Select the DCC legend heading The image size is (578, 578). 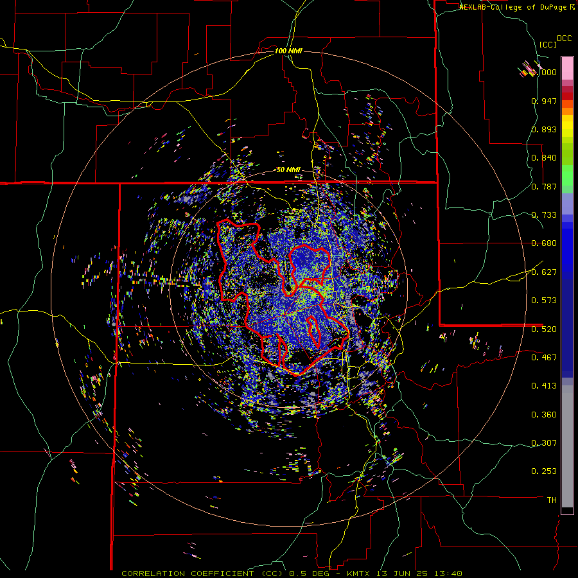[564, 39]
